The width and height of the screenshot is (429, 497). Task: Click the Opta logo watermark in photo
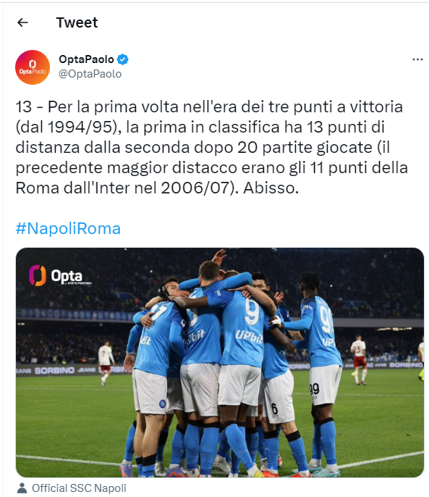(59, 275)
